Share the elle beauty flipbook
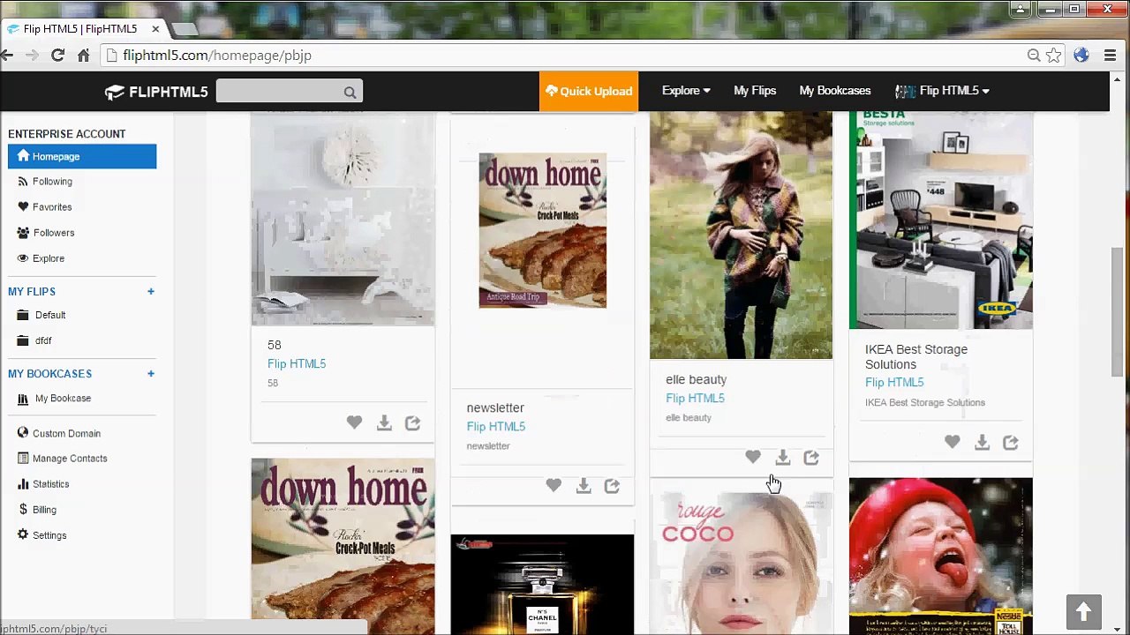Image resolution: width=1130 pixels, height=635 pixels. click(811, 457)
